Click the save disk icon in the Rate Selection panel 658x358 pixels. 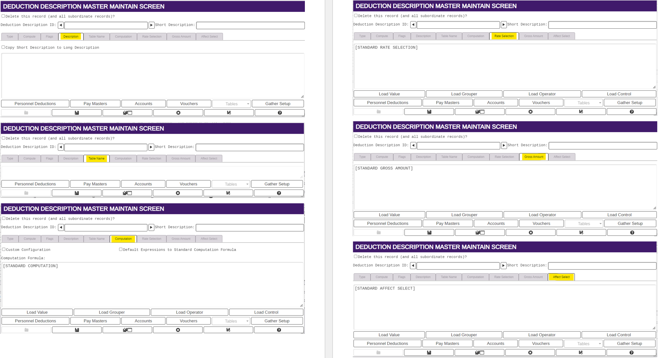pyautogui.click(x=429, y=111)
